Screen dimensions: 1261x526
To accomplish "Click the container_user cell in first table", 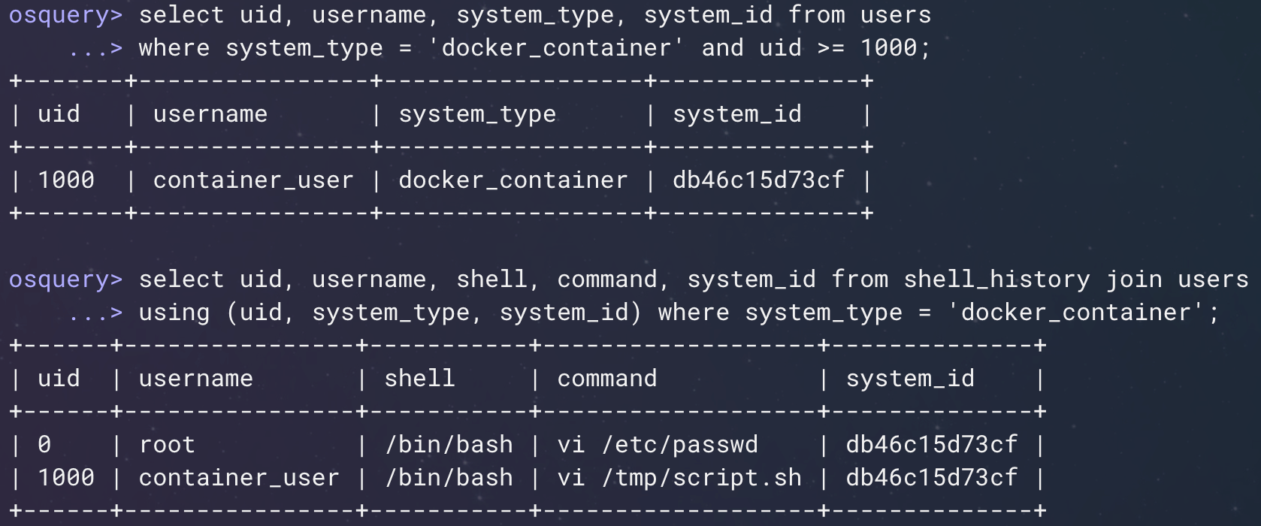I will click(x=253, y=180).
